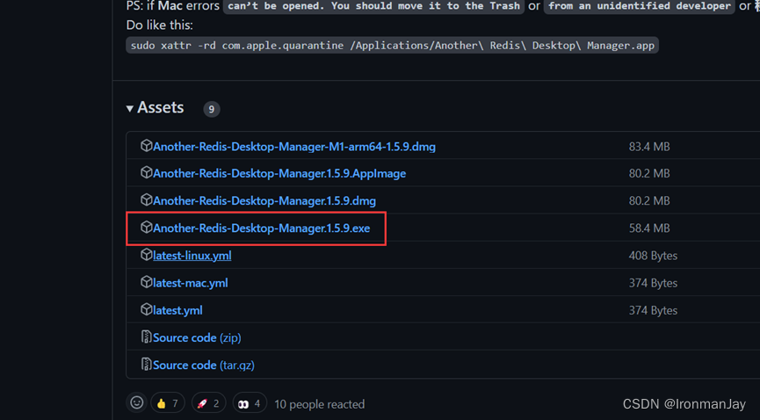
Task: Open the latest-mac.yml file link
Action: pyautogui.click(x=190, y=283)
